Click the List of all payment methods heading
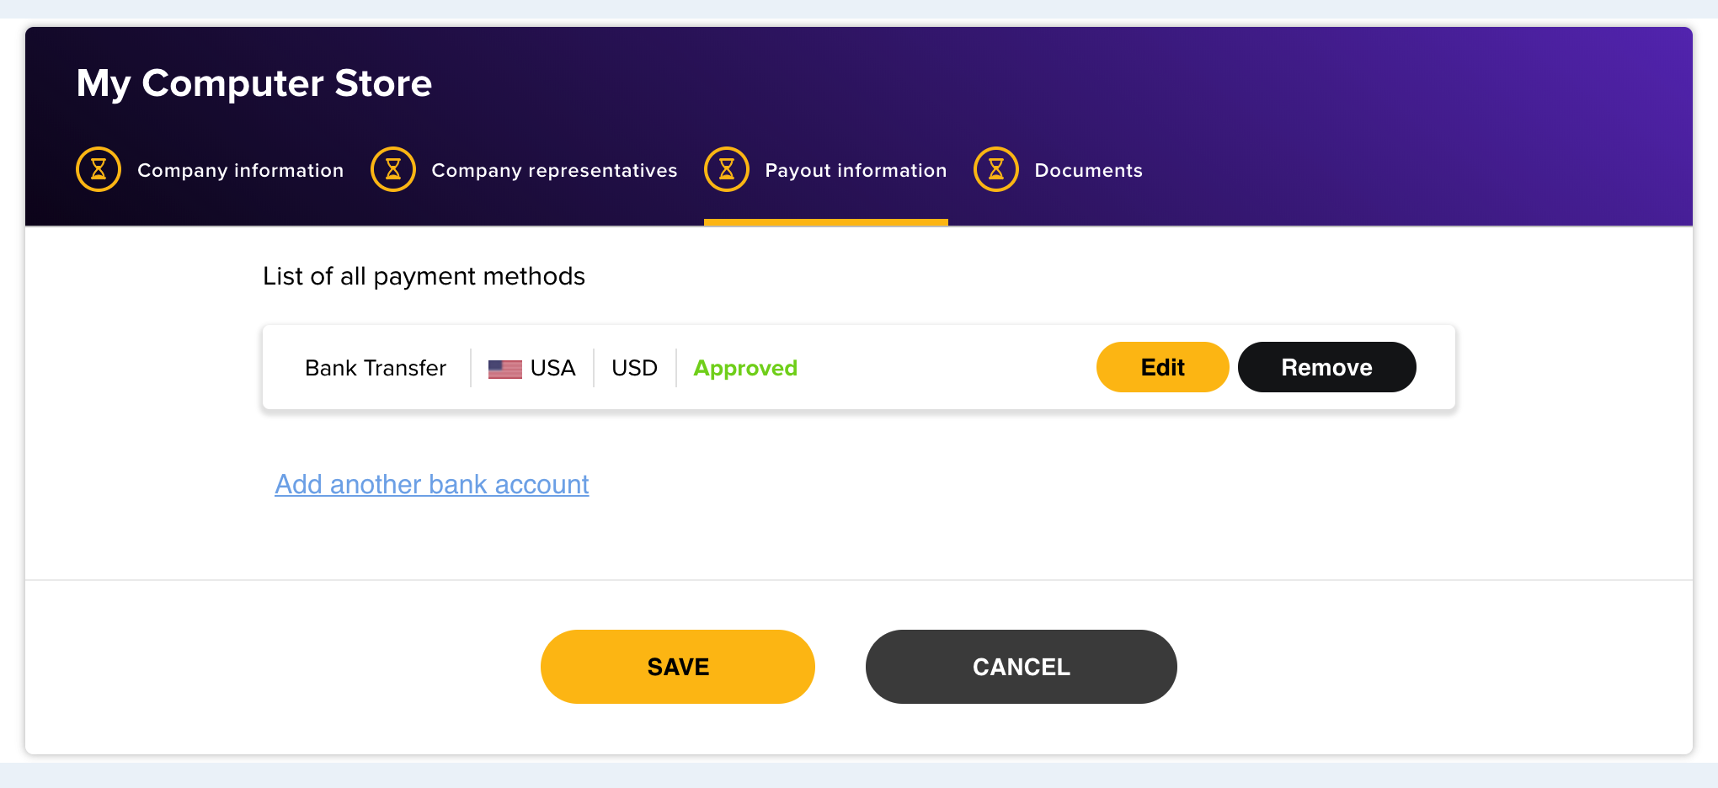Viewport: 1718px width, 788px height. pyautogui.click(x=424, y=276)
